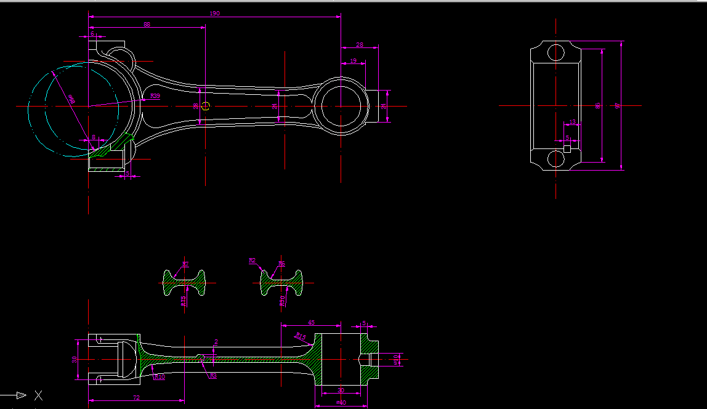Click the R3 radius label
Image resolution: width=707 pixels, height=409 pixels.
click(213, 376)
